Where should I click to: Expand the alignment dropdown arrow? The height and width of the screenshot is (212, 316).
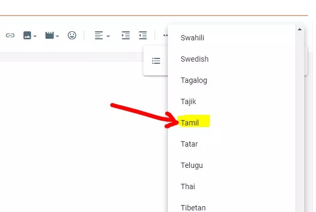click(x=108, y=36)
